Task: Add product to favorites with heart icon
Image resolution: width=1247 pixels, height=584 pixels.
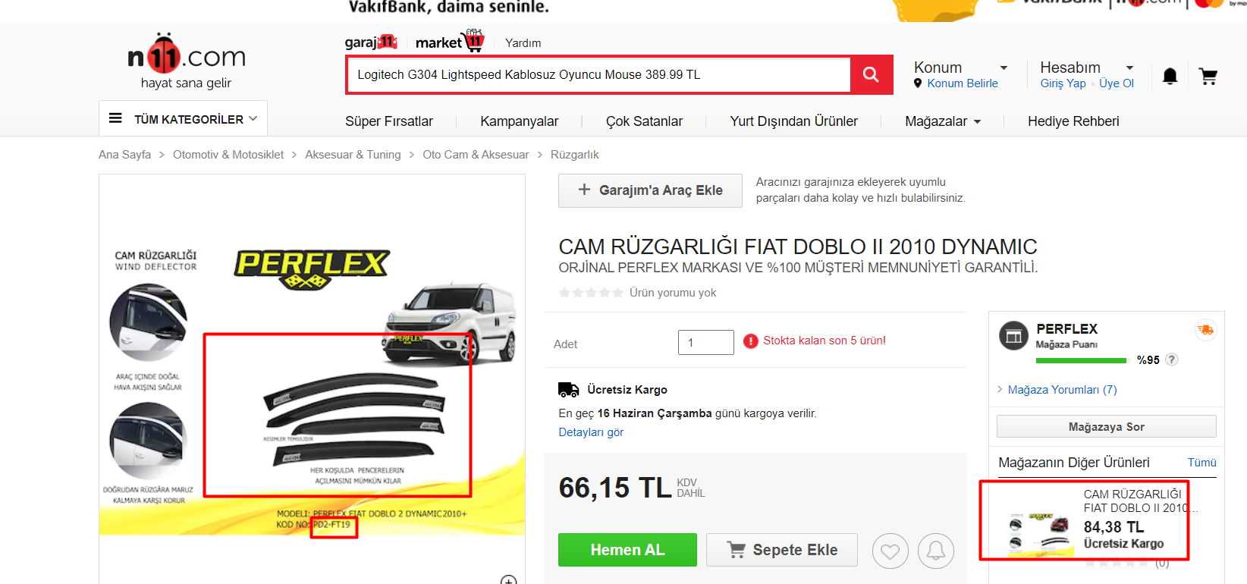Action: pos(890,551)
